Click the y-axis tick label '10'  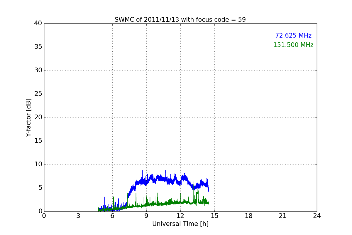click(38, 164)
